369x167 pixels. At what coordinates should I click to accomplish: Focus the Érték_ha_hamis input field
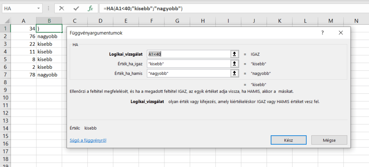point(188,73)
